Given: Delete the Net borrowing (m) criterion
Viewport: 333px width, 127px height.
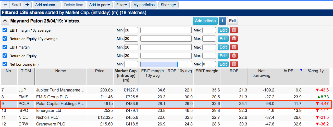Looking at the screenshot, I should (x=234, y=64).
